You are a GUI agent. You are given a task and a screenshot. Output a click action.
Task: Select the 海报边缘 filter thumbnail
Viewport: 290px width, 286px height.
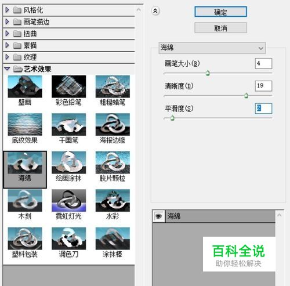(113, 125)
